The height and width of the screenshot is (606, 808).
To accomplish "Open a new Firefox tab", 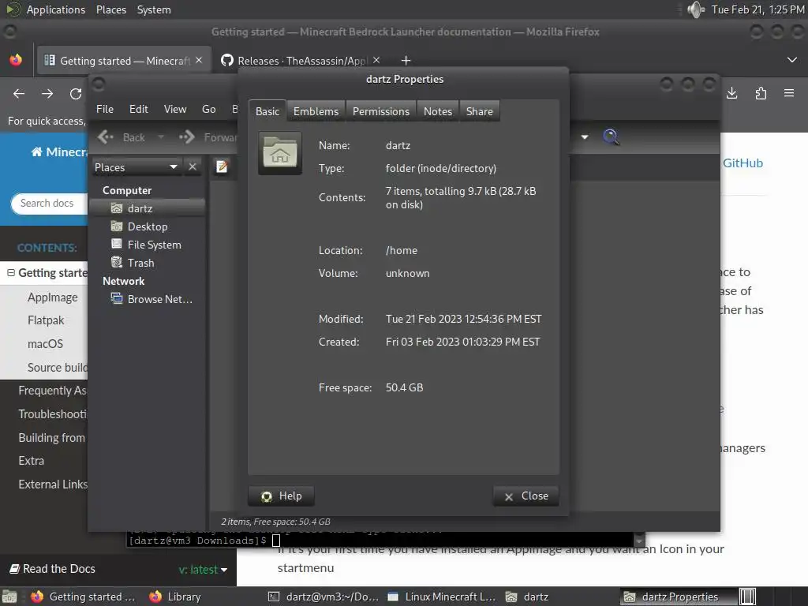I will point(406,60).
